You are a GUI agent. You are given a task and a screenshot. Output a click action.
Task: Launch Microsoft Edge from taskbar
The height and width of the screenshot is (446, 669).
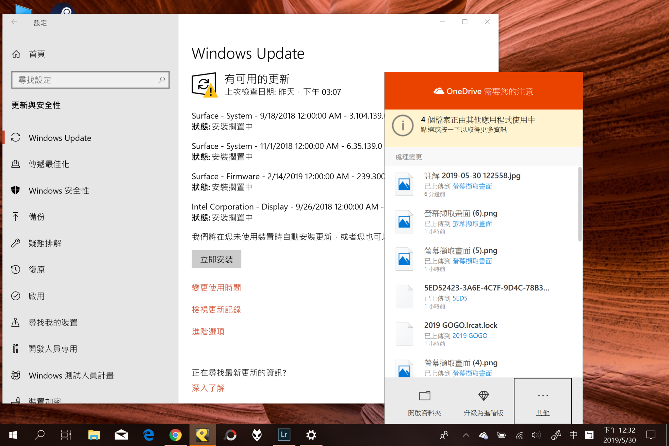click(149, 435)
